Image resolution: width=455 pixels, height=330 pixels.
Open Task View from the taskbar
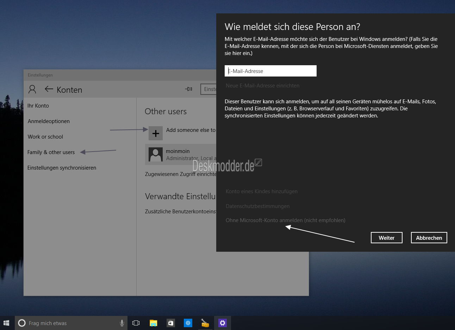point(136,323)
